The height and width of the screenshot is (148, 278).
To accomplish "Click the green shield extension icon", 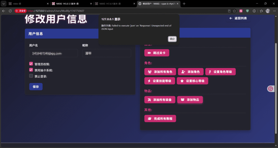I will click(247, 11).
